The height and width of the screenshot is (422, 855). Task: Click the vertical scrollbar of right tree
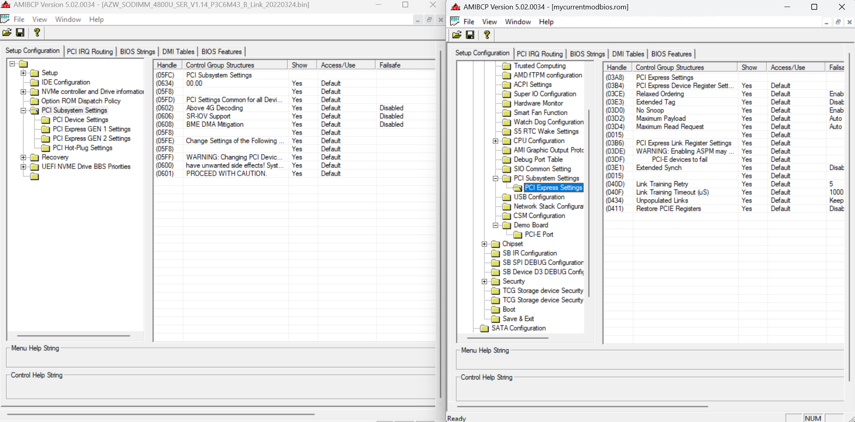(588, 203)
